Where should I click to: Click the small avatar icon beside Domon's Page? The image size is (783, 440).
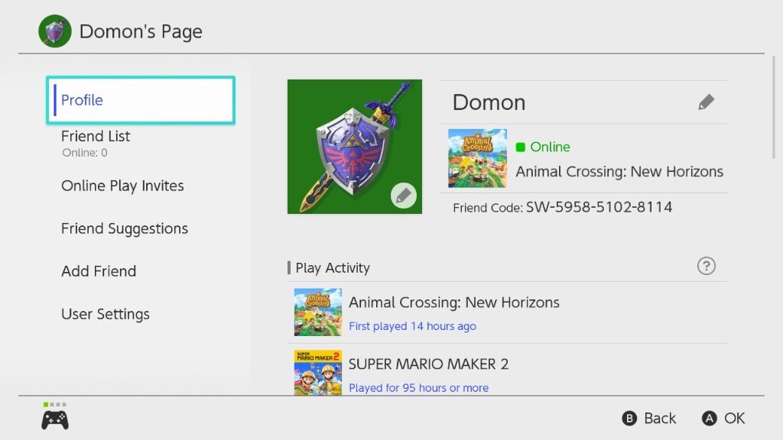coord(55,31)
